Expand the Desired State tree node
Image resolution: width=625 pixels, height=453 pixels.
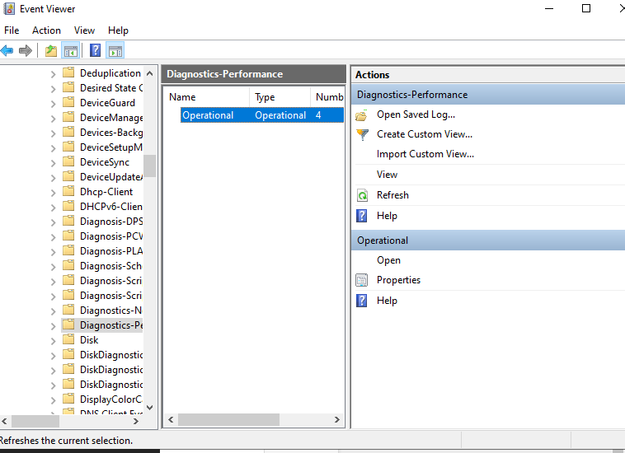[53, 89]
